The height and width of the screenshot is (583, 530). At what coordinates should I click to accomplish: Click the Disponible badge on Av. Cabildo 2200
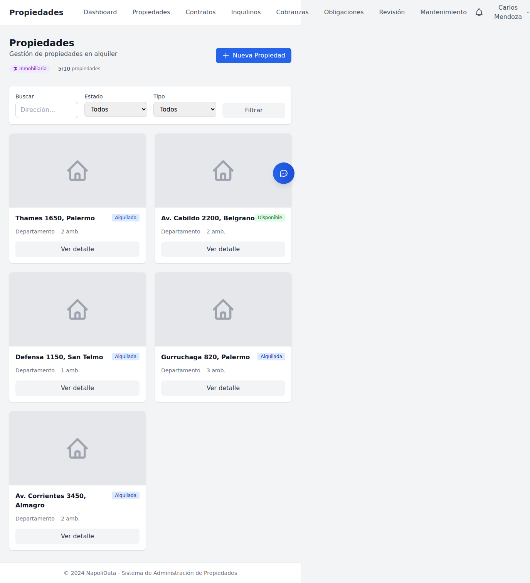point(270,217)
